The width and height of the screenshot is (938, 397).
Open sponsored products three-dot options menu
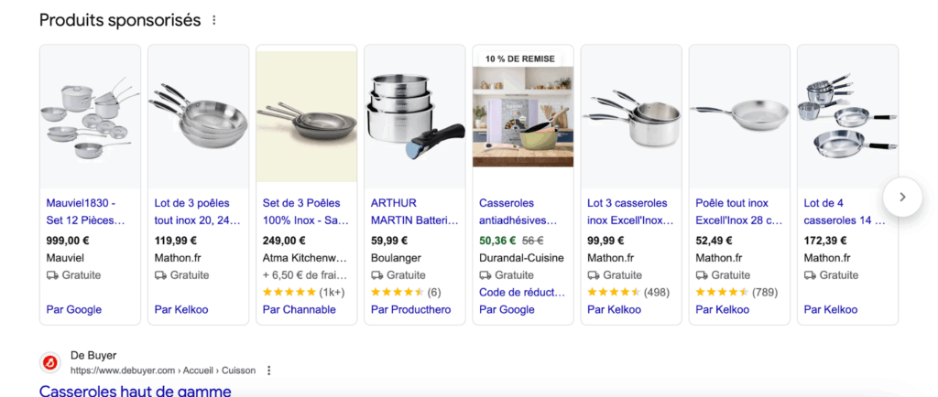214,20
